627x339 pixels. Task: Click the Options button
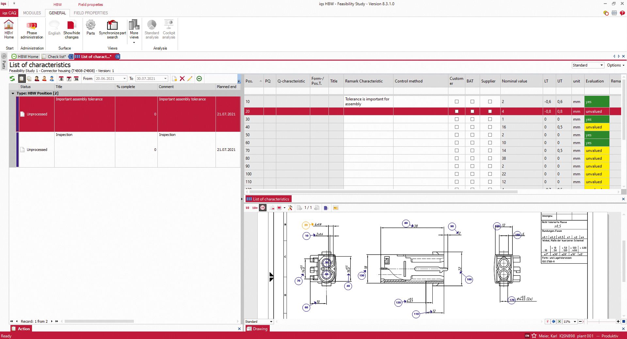pyautogui.click(x=615, y=65)
